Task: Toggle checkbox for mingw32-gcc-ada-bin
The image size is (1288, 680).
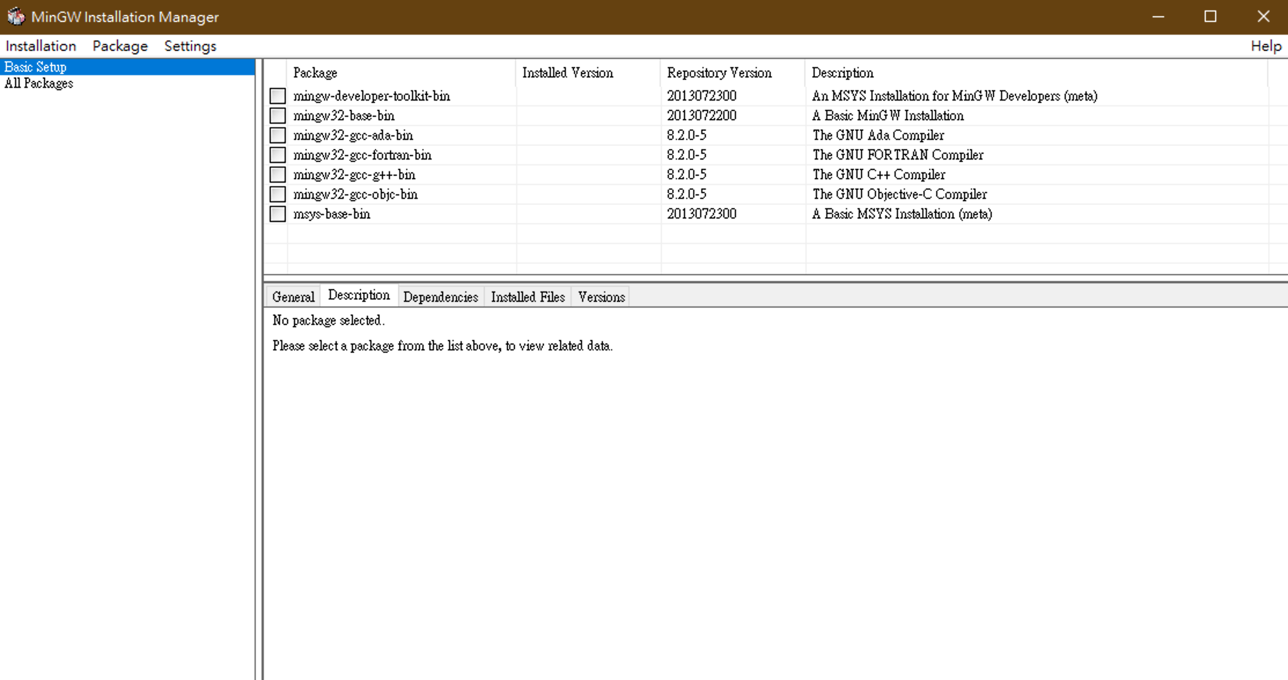Action: 278,135
